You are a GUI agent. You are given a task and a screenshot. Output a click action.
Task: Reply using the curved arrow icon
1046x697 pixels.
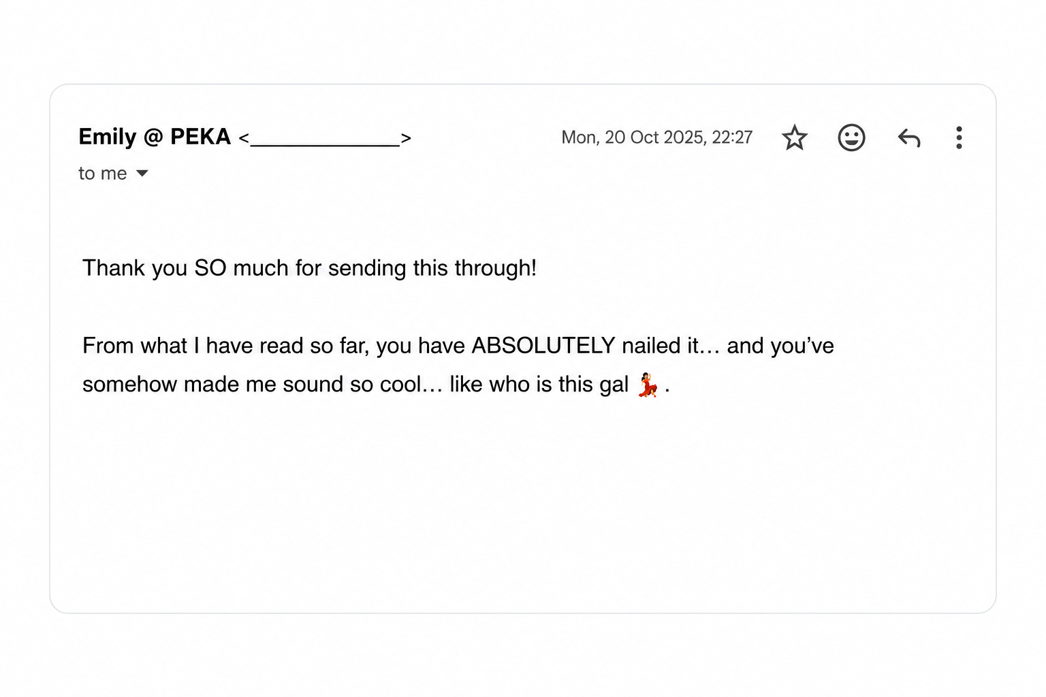pos(909,138)
